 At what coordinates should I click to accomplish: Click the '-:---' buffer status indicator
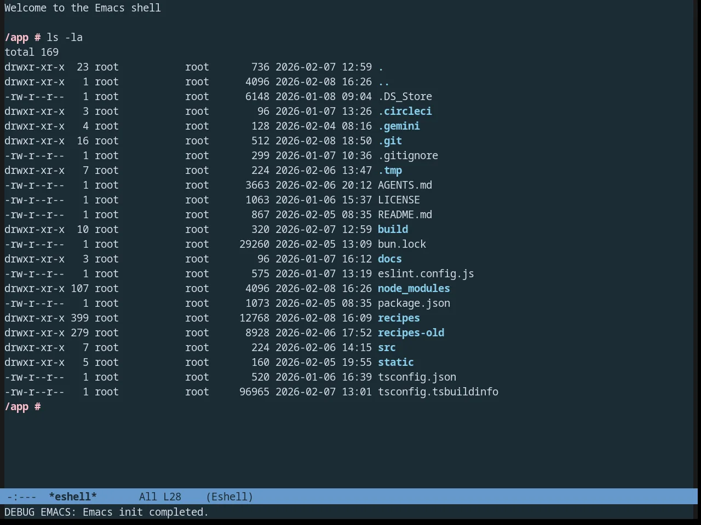coord(22,497)
